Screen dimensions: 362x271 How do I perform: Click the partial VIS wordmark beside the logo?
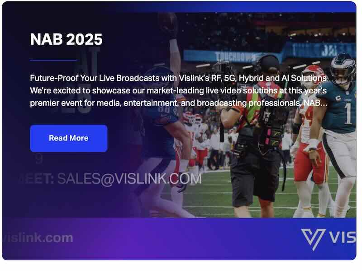tap(342, 238)
